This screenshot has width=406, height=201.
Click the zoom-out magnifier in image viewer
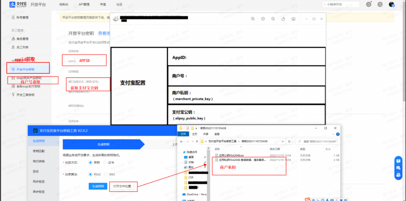[273, 19]
